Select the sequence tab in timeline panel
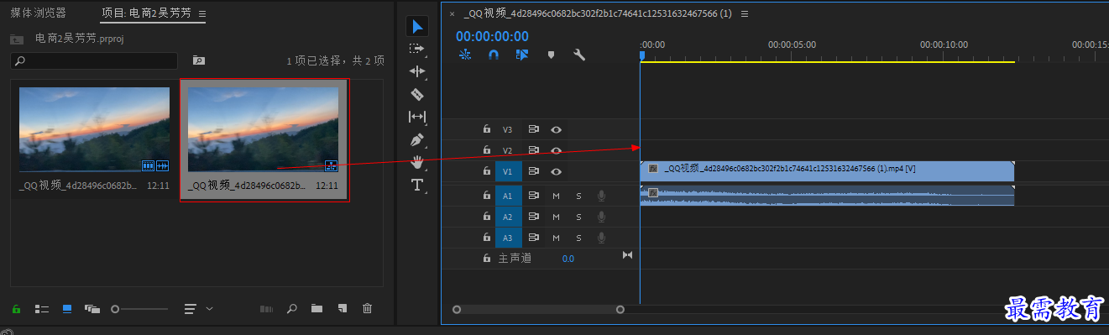This screenshot has width=1109, height=335. [x=598, y=13]
